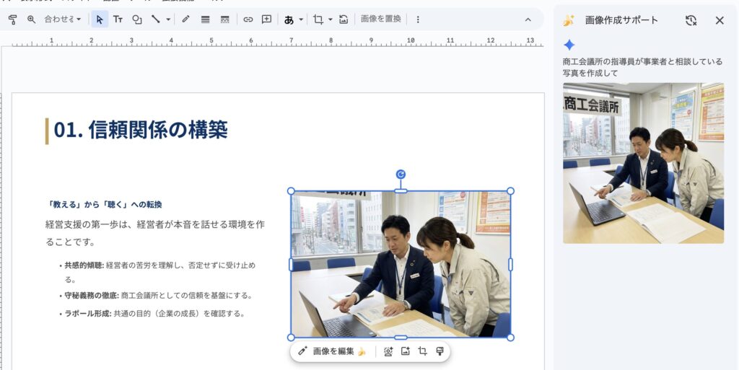Click the crop icon in floating toolbar
The height and width of the screenshot is (370, 739).
(x=423, y=351)
